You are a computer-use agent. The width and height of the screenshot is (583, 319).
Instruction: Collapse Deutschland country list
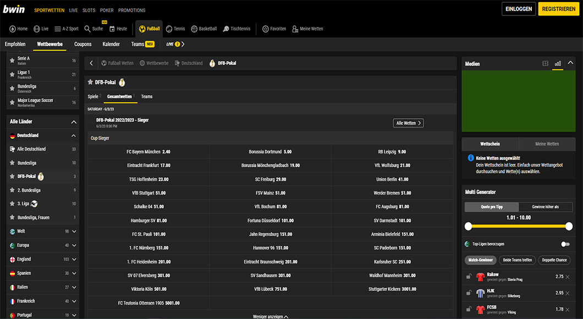coord(73,136)
